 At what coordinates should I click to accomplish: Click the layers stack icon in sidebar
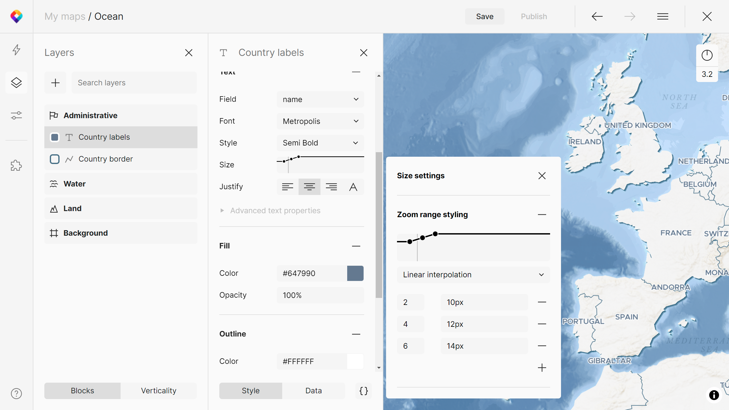[x=17, y=82]
